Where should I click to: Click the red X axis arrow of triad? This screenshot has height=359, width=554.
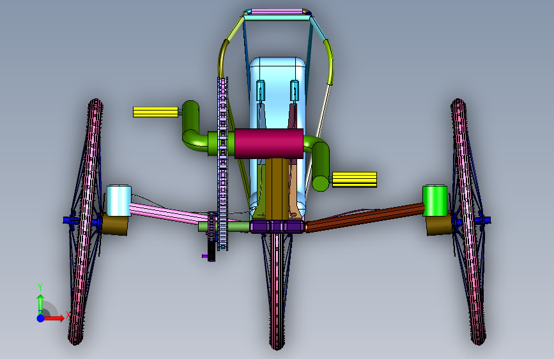54,318
